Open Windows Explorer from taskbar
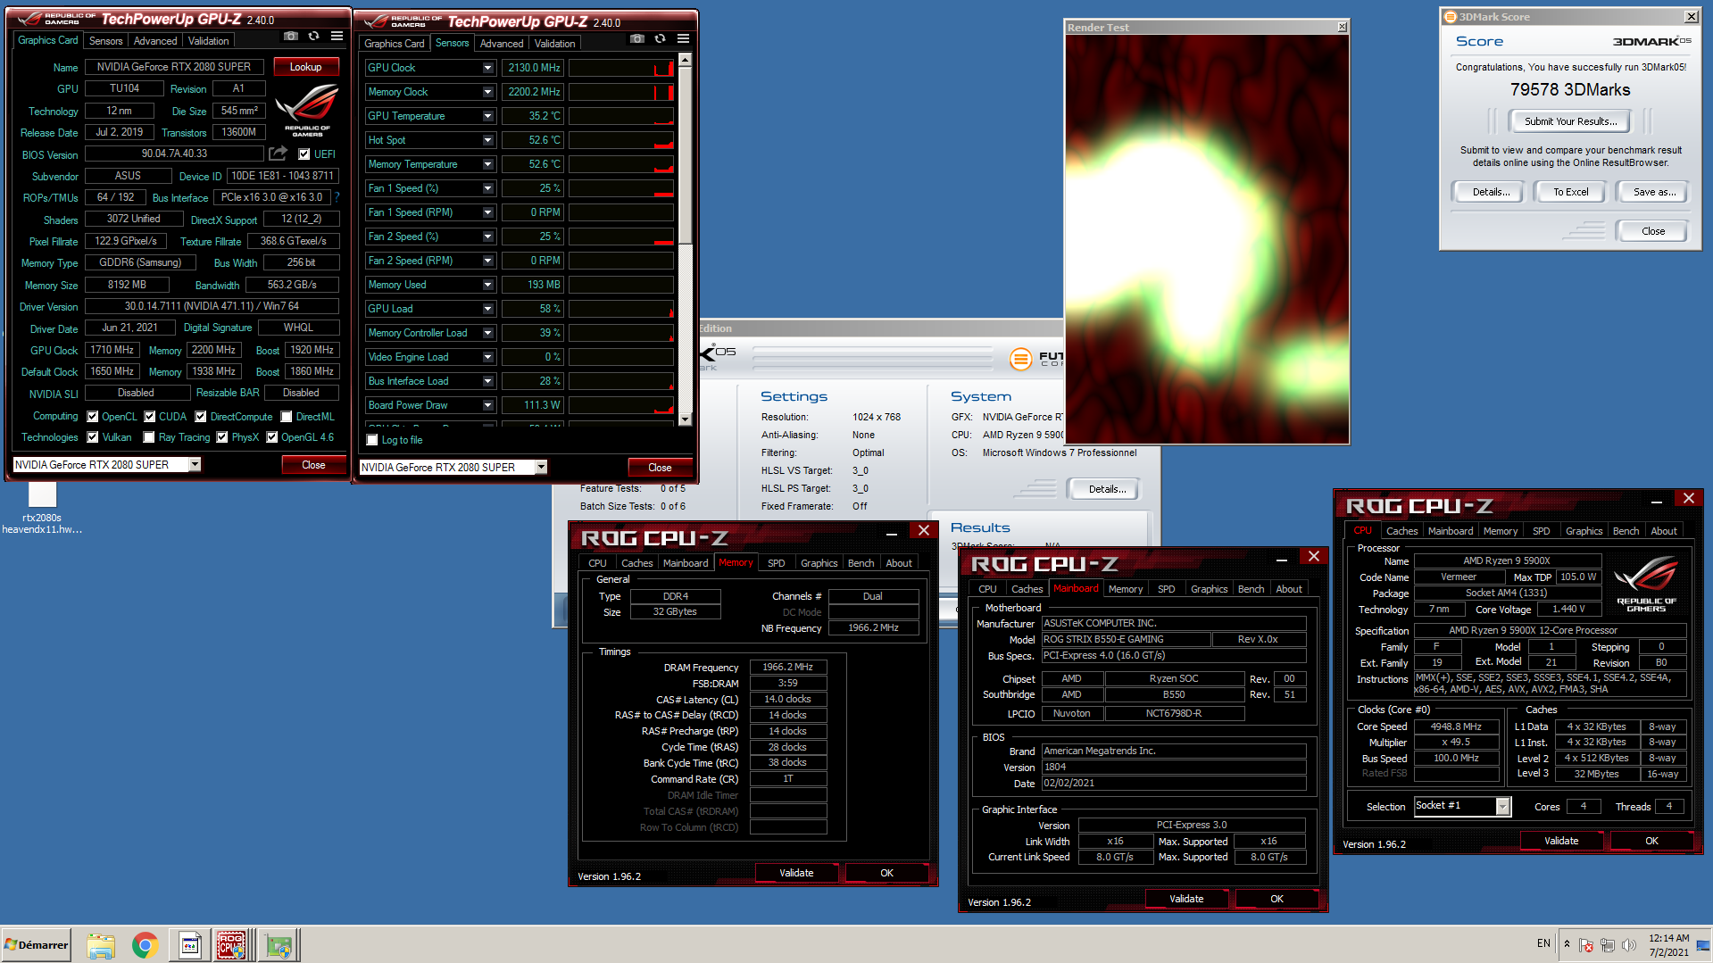Screen dimensions: 1713x963 pos(101,945)
